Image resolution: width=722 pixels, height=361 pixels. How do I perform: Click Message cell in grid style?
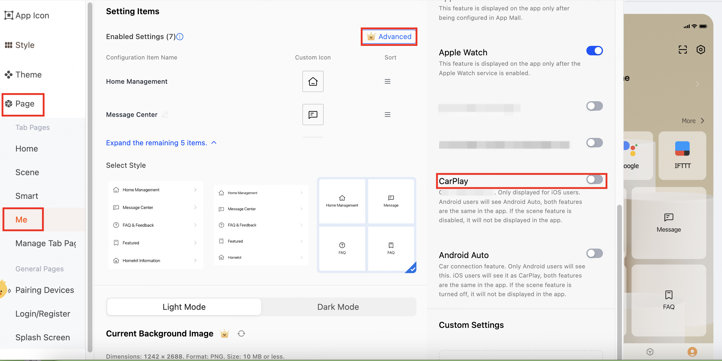tap(391, 201)
